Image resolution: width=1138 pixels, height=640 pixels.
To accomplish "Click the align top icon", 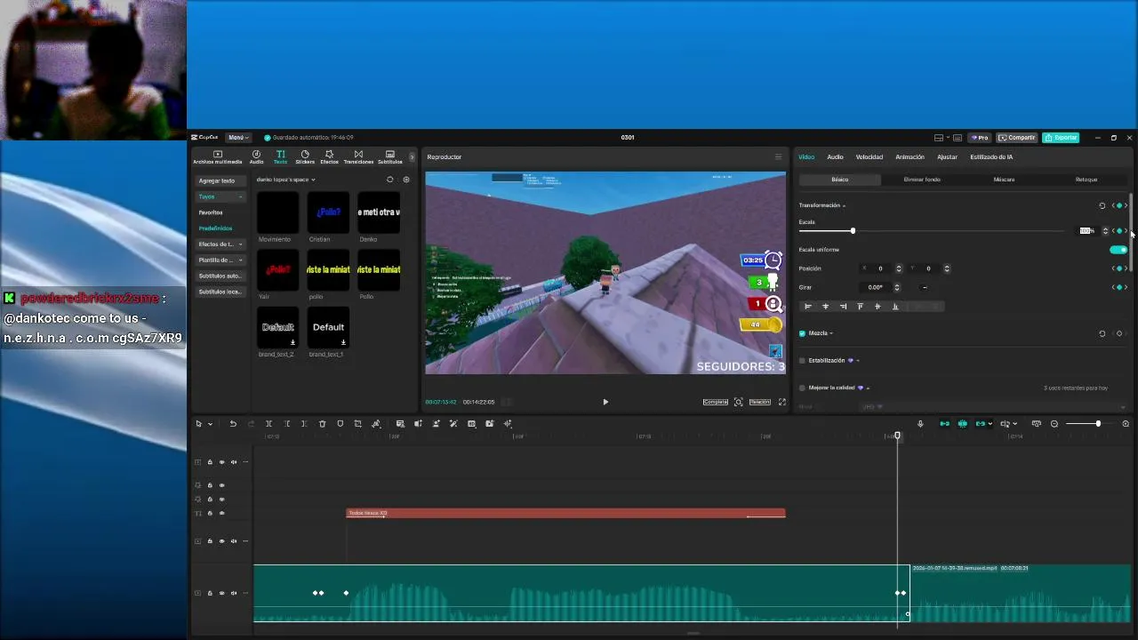I will point(860,307).
